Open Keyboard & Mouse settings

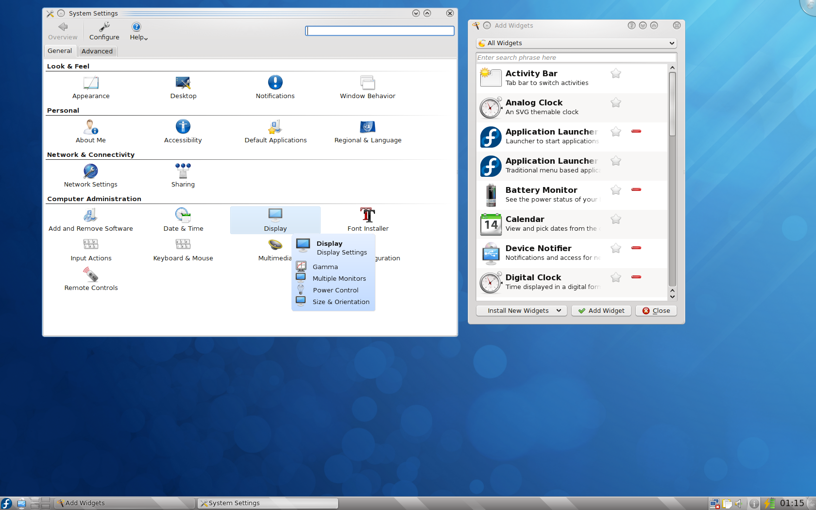[183, 250]
